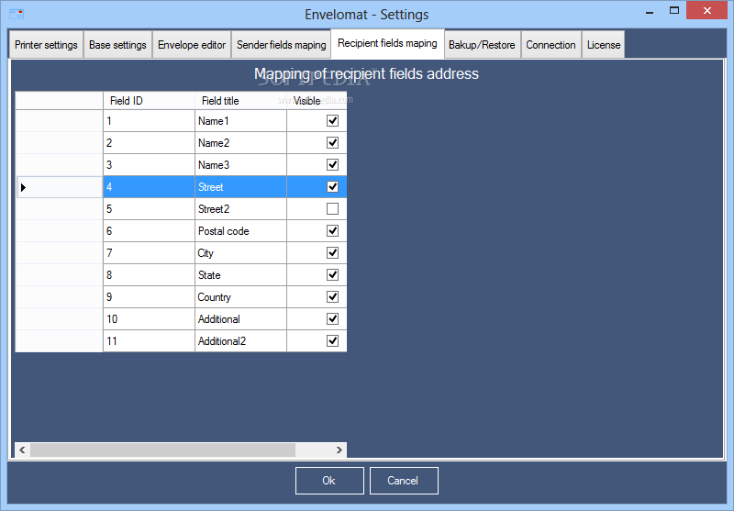Toggle Visible checkbox for Postal code
This screenshot has height=511, width=734.
[332, 230]
